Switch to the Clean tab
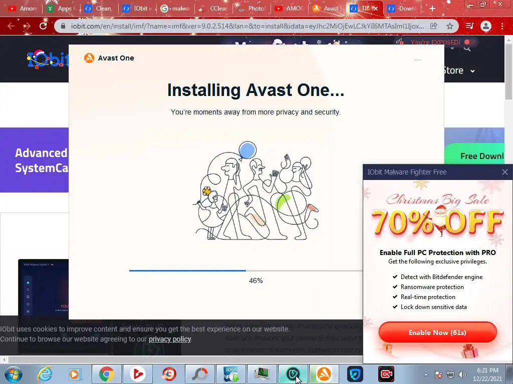Viewport: 513px width, 384px height. tap(99, 8)
